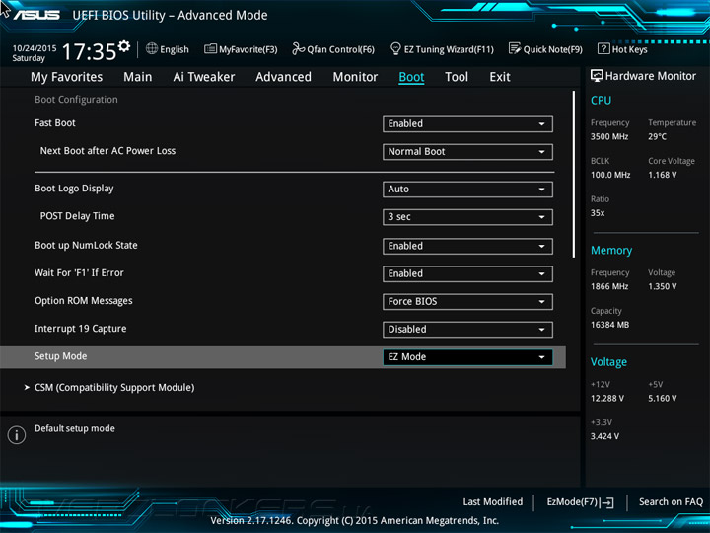
Task: Click the BCLK value 100.0 MHz
Action: (610, 175)
